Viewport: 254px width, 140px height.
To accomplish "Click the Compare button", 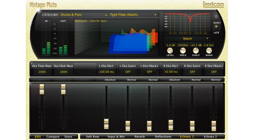I will [53, 137].
